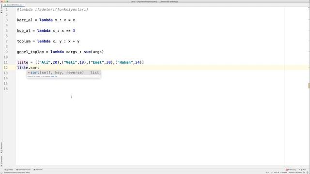Image resolution: width=310 pixels, height=174 pixels.
Task: Place cursor after liste.sort on line 12
Action: pos(39,68)
